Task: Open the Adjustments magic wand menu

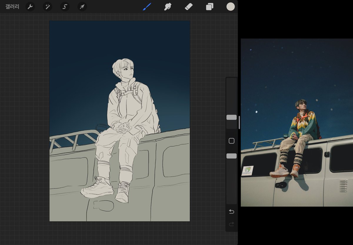Action: coord(47,6)
